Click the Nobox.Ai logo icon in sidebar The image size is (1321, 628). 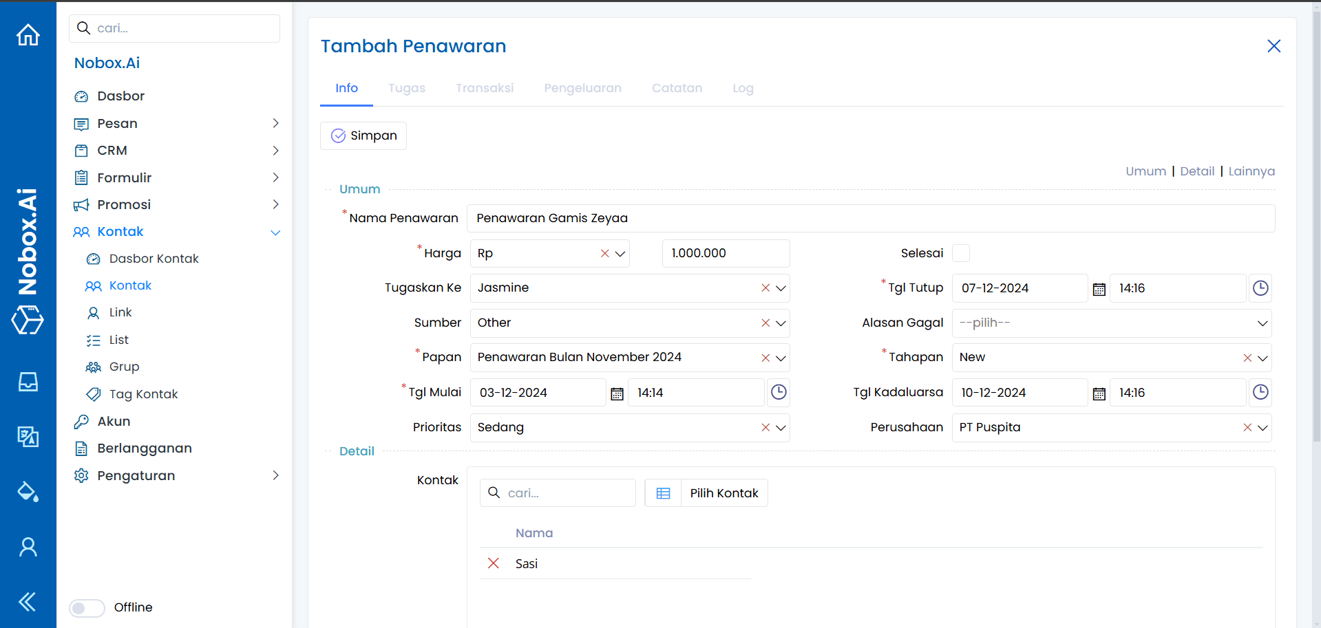tap(28, 320)
